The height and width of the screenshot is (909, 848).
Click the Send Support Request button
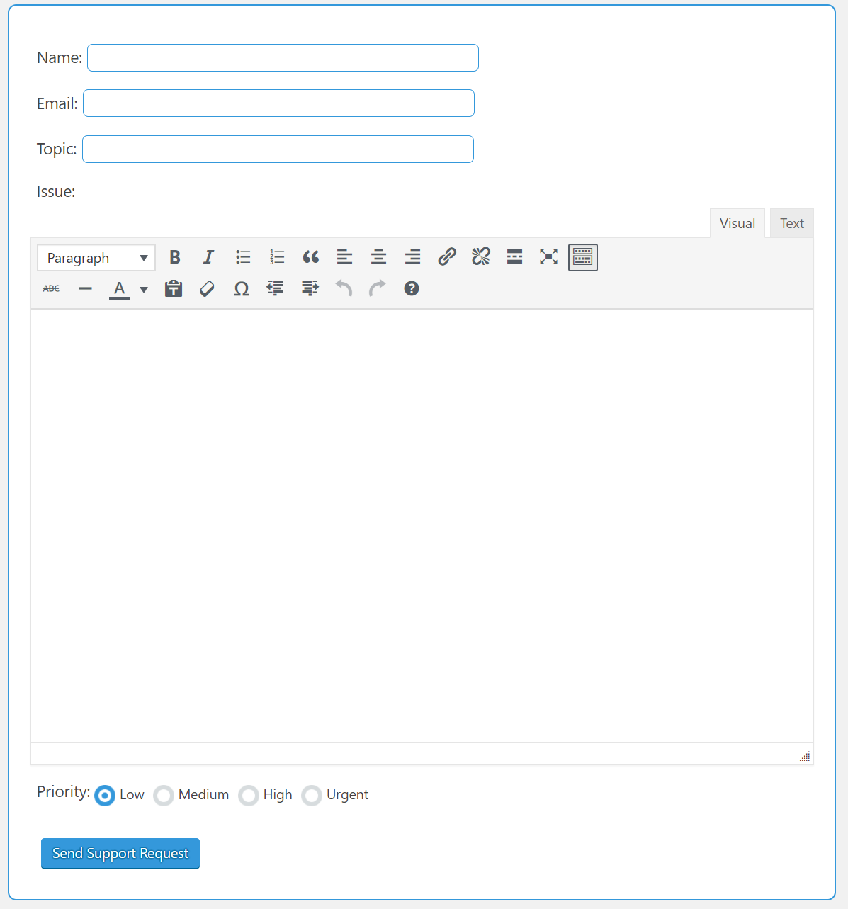tap(120, 853)
